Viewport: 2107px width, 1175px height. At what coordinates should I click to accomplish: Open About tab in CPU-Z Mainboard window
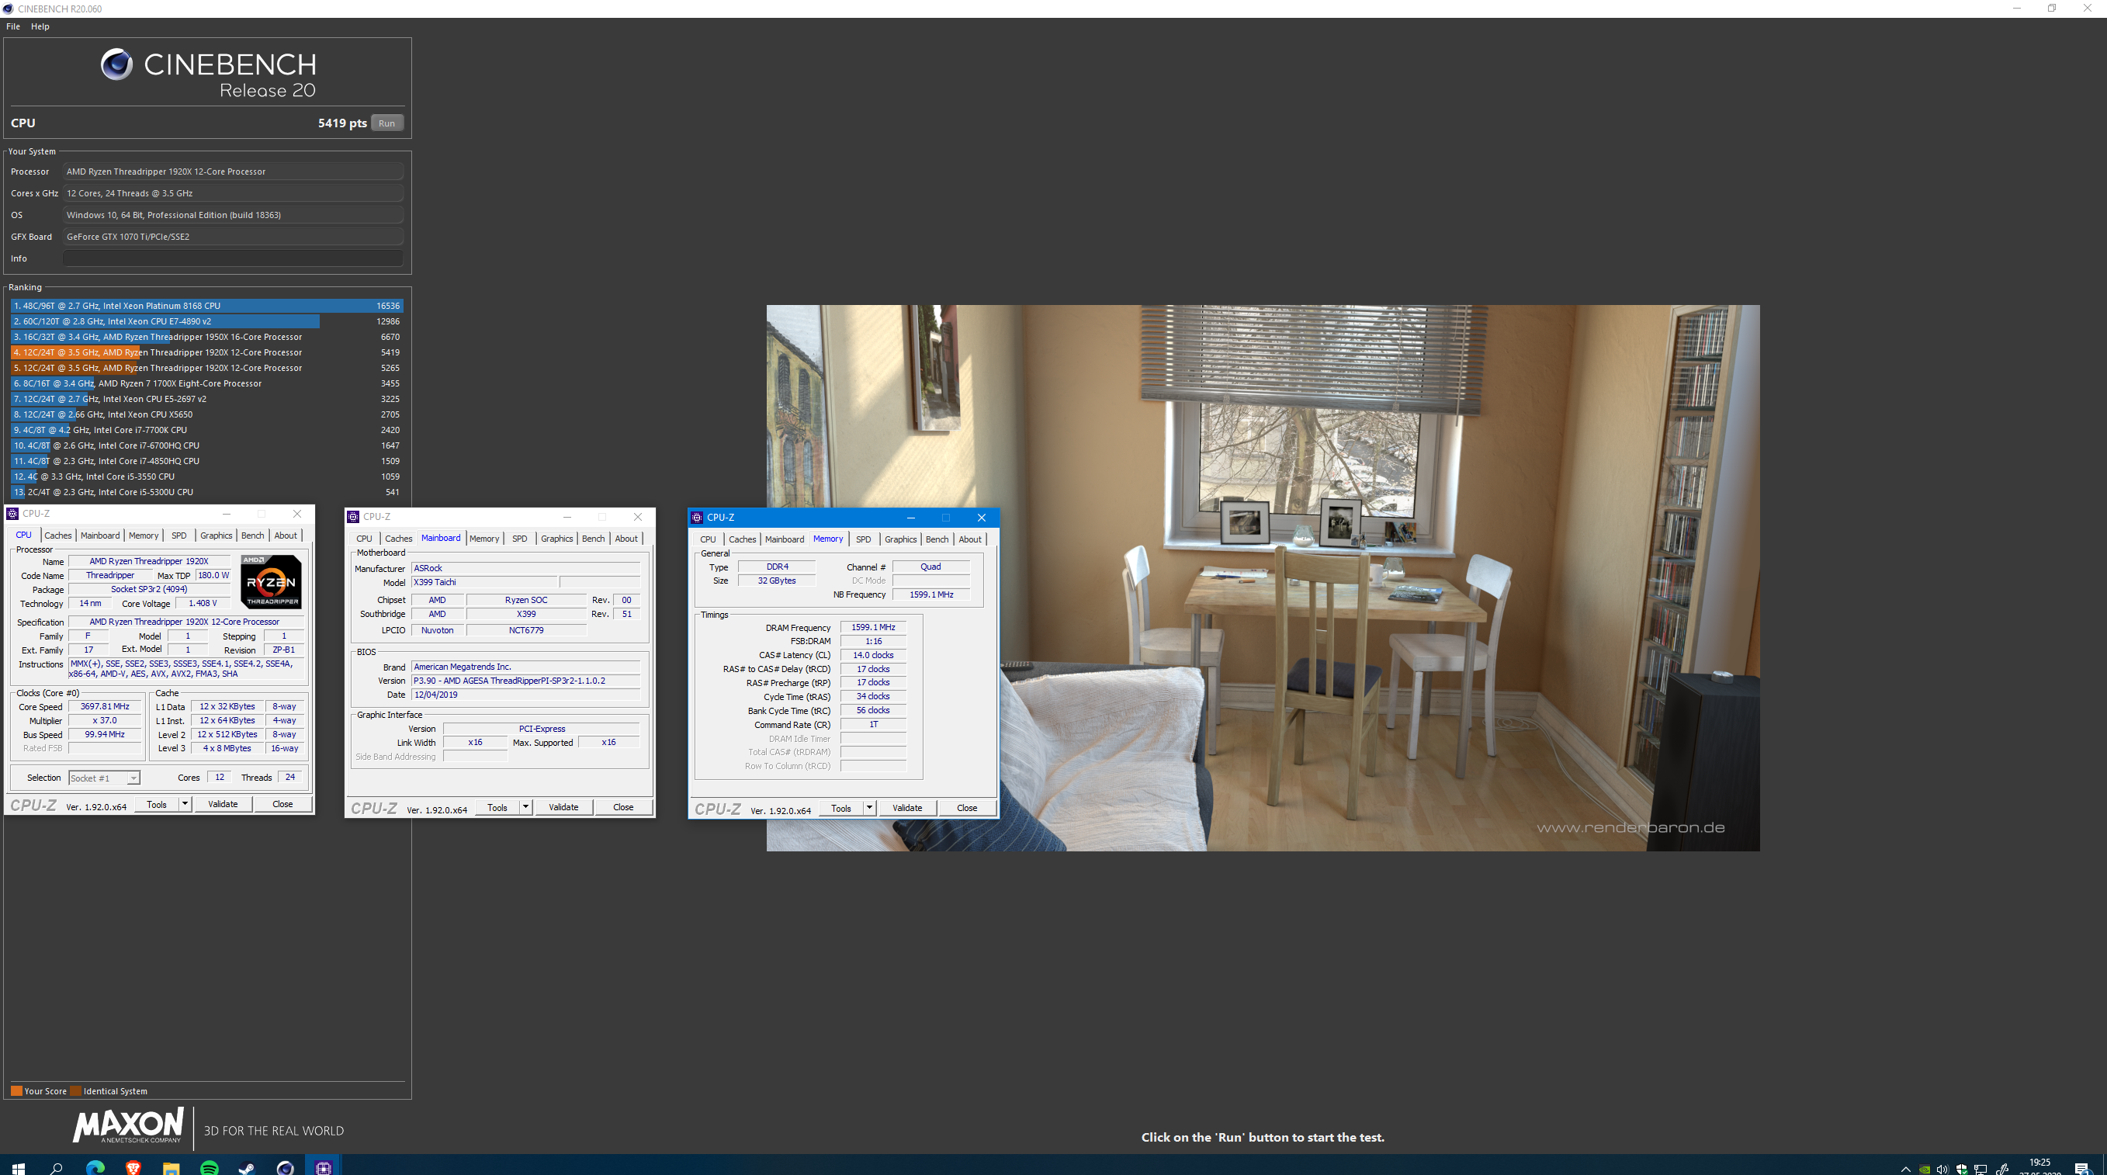click(x=626, y=539)
